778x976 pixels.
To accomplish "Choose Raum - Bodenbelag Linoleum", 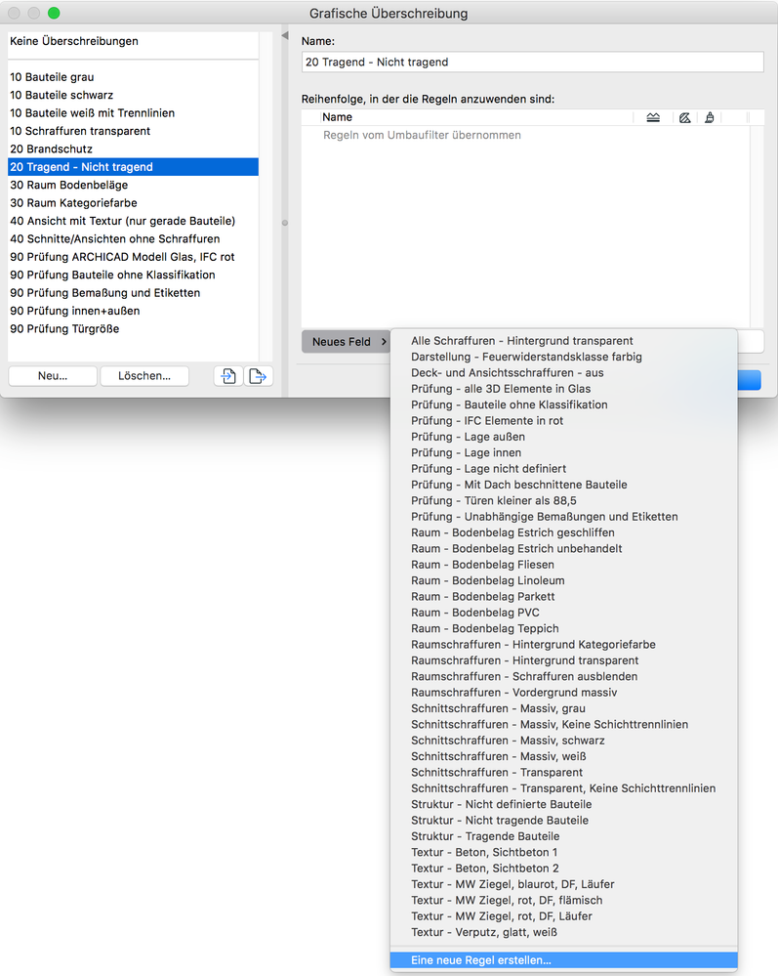I will 487,580.
